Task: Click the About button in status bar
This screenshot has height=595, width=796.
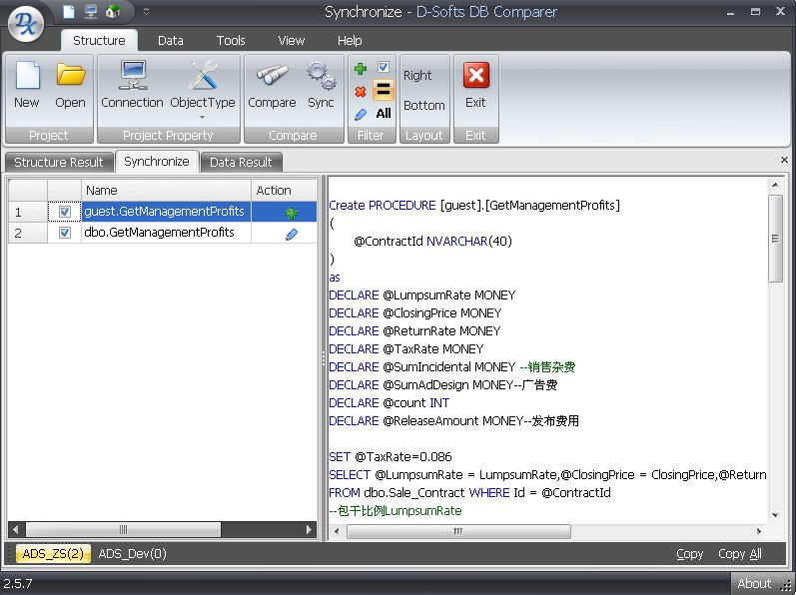Action: [754, 583]
